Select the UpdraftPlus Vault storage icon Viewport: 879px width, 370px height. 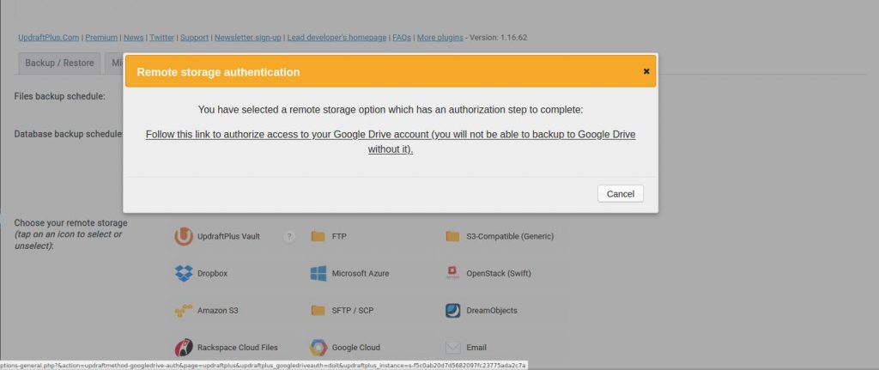pyautogui.click(x=184, y=237)
